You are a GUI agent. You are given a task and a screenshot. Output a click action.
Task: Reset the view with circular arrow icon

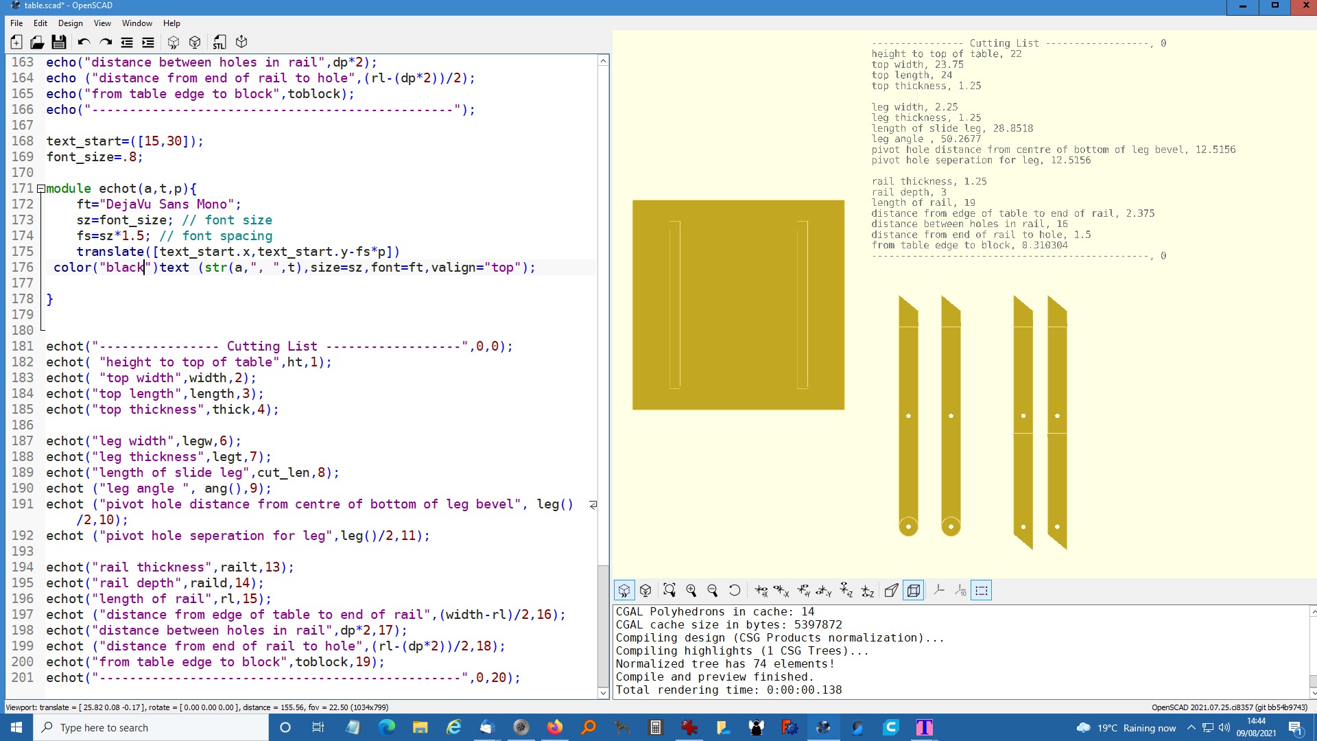(734, 591)
